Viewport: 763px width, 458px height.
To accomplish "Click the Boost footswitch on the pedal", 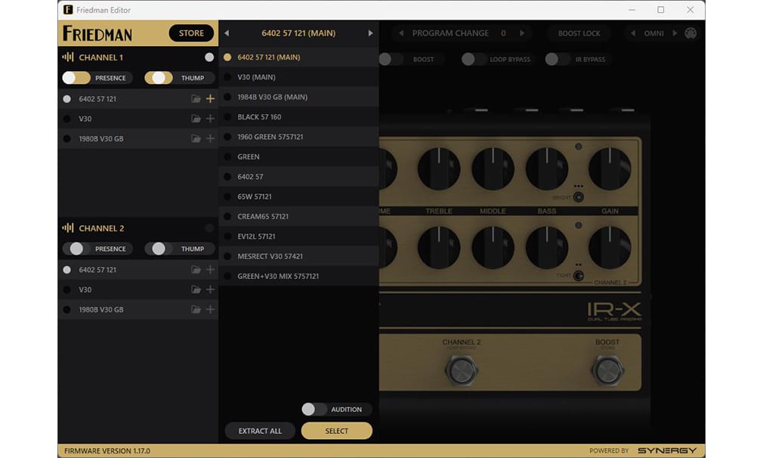I will pyautogui.click(x=607, y=371).
